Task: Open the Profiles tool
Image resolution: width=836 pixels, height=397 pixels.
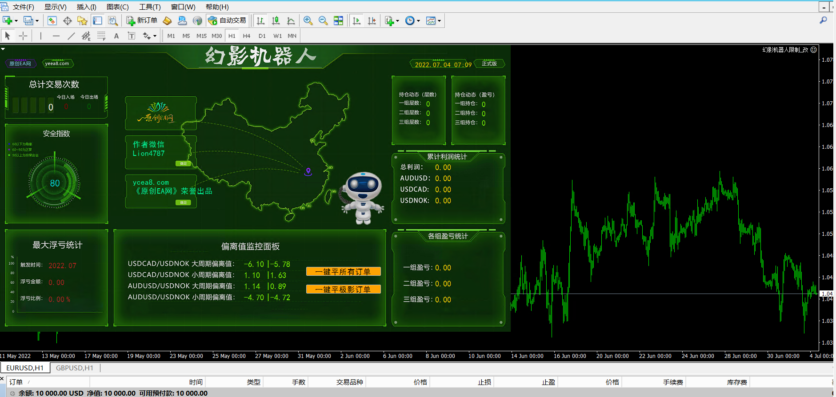Action: coord(28,20)
